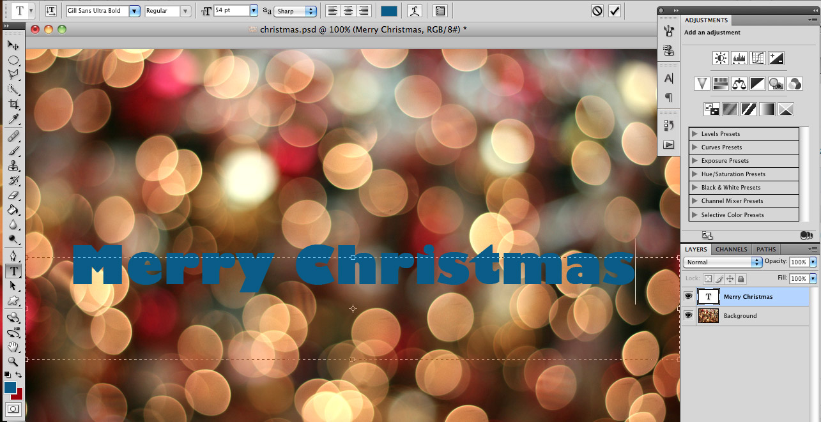
Task: Select the Crop tool
Action: pyautogui.click(x=13, y=104)
